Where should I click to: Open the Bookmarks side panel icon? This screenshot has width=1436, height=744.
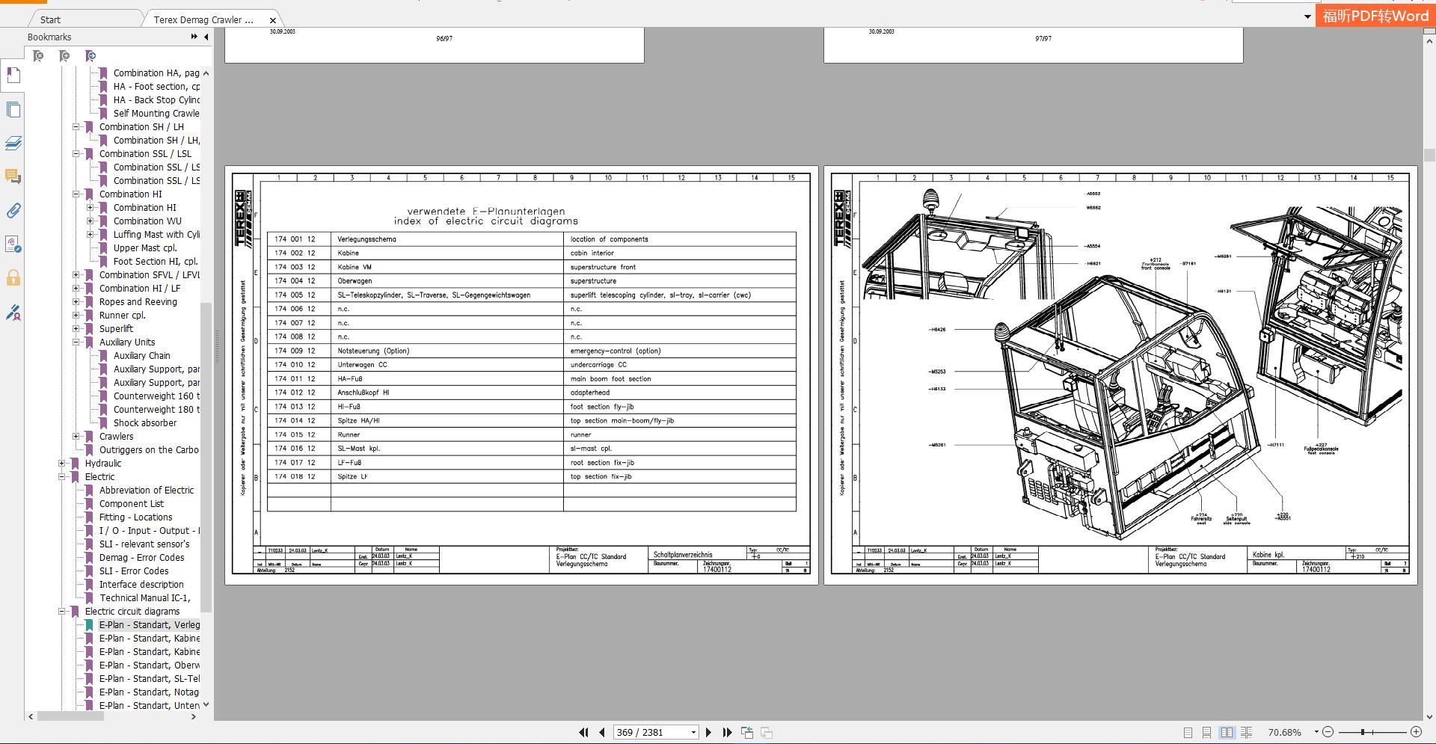point(13,76)
